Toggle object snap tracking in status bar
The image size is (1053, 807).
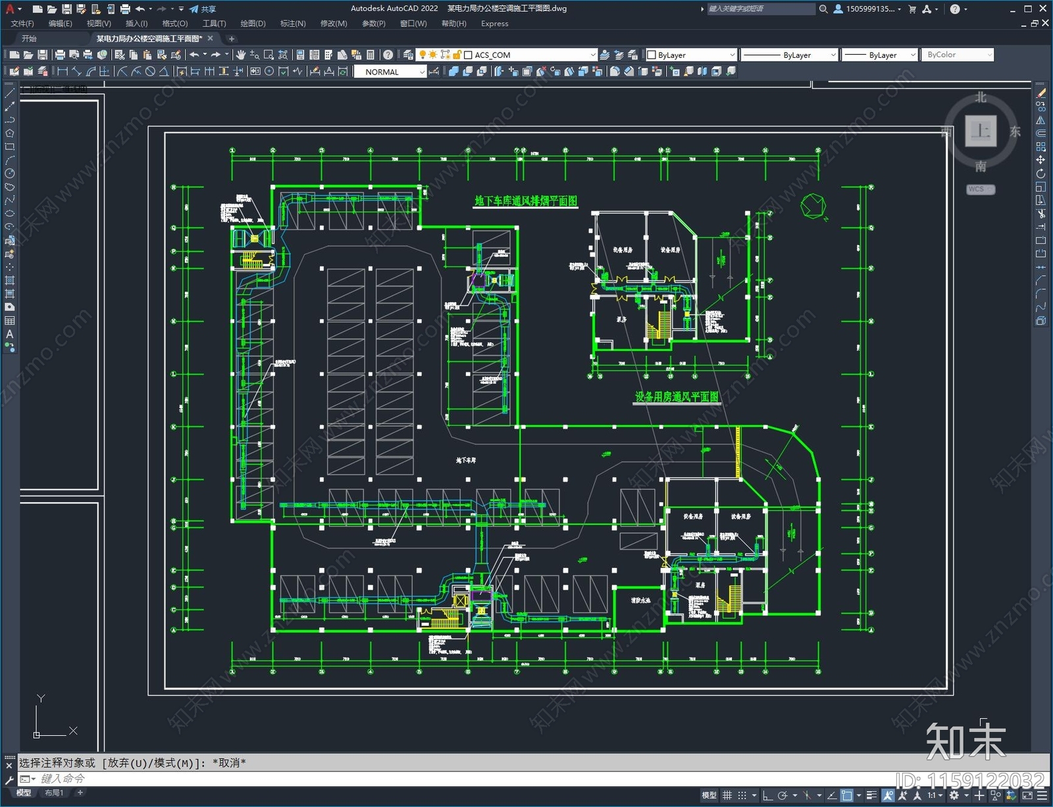(x=832, y=795)
